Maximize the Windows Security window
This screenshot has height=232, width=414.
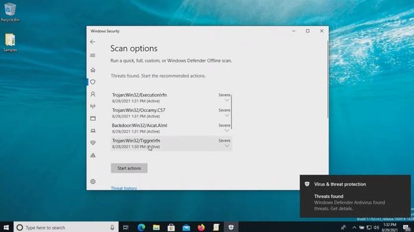(x=308, y=31)
